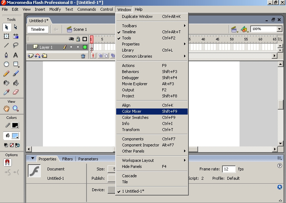Choose Color Mixer from Window menu
The width and height of the screenshot is (286, 203).
point(152,111)
